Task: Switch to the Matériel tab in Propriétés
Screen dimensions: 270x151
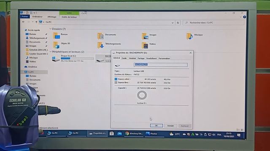Action: coord(132,58)
